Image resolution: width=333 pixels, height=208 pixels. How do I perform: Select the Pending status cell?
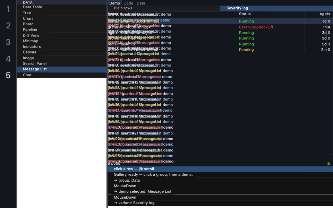[246, 50]
